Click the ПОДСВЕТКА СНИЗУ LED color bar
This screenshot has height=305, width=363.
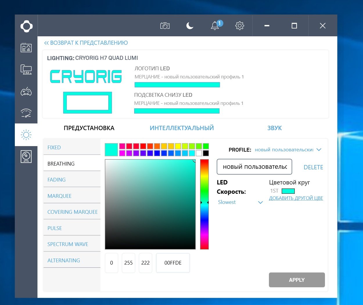[x=177, y=111]
